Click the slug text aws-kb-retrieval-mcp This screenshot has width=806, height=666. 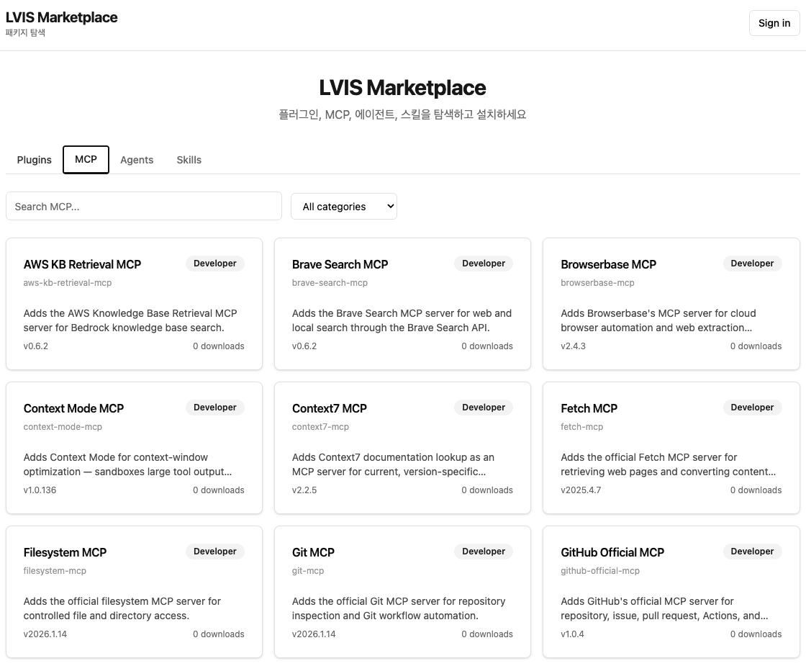coord(68,283)
